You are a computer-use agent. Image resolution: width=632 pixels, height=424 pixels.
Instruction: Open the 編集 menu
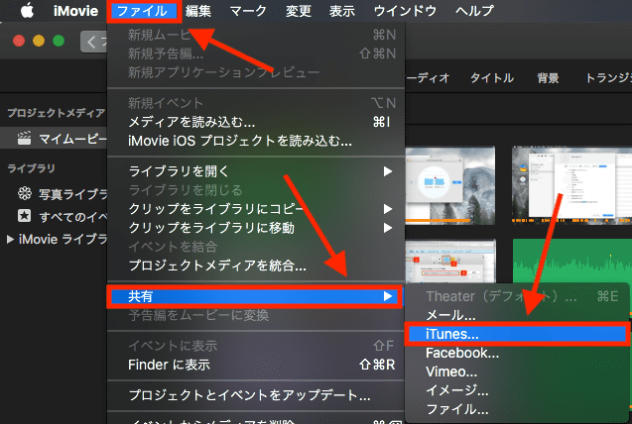tap(198, 11)
